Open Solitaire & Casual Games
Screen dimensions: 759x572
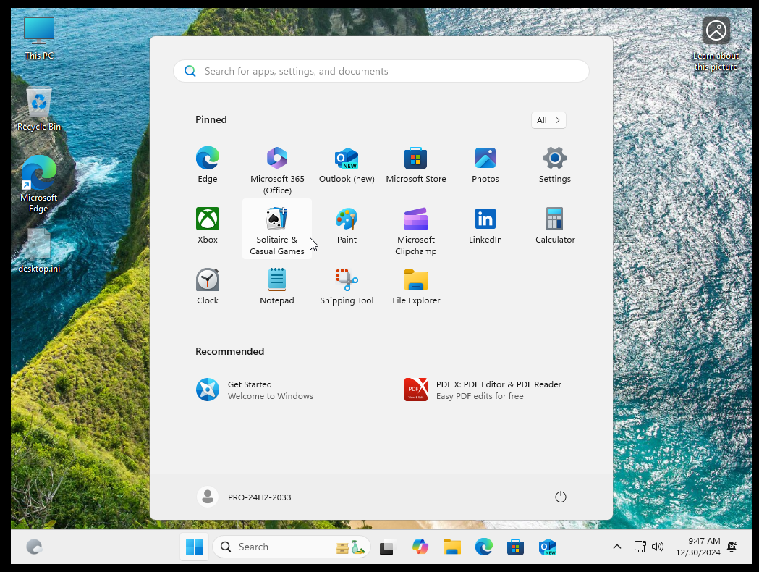click(x=277, y=229)
